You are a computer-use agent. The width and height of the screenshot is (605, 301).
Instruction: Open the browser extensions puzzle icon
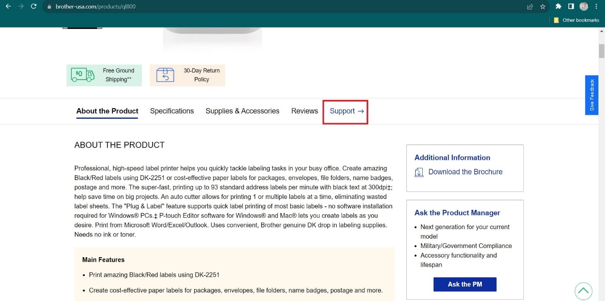pos(559,7)
